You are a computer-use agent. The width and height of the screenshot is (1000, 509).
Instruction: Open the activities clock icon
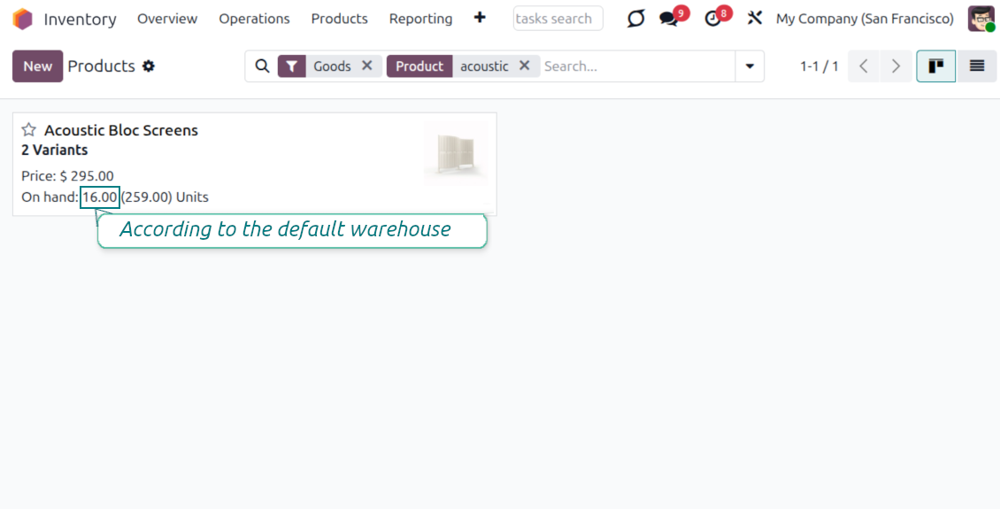click(x=712, y=19)
